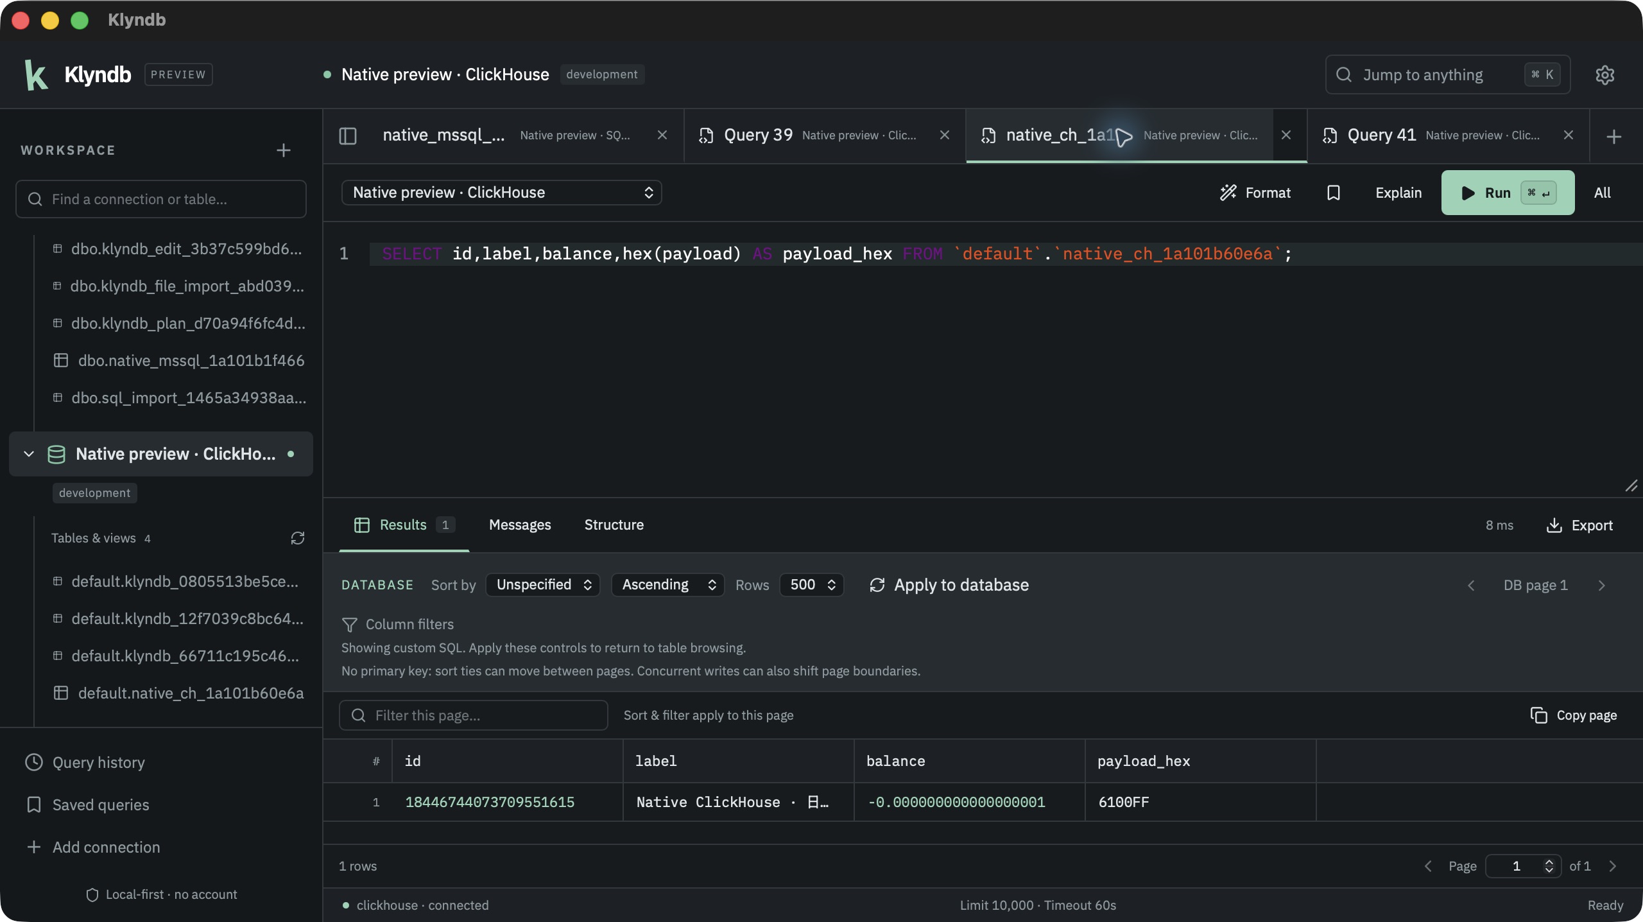Go to next DB page arrow

(1602, 585)
